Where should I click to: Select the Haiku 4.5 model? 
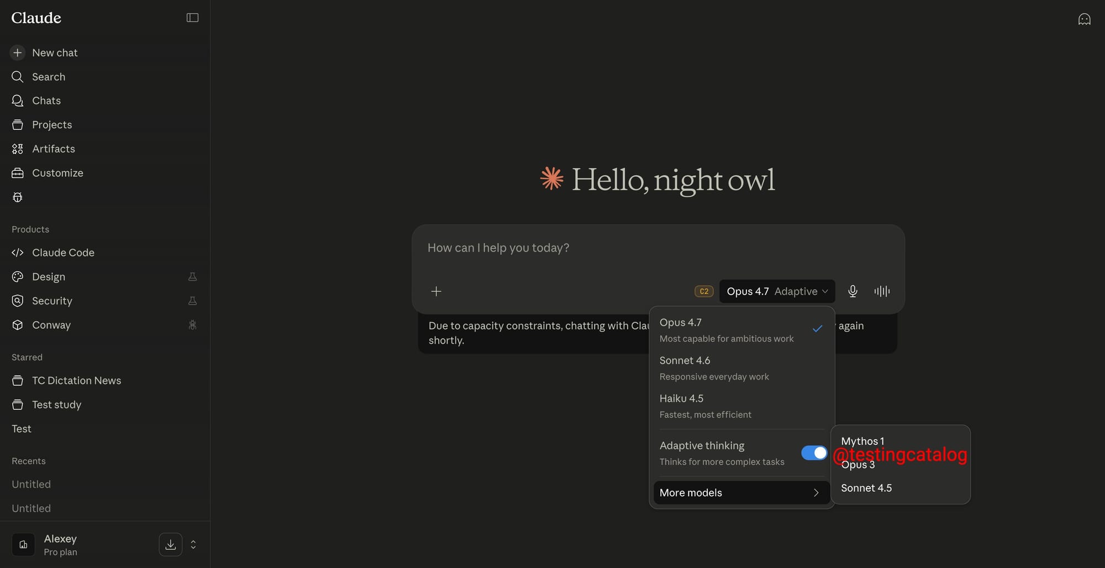tap(741, 406)
